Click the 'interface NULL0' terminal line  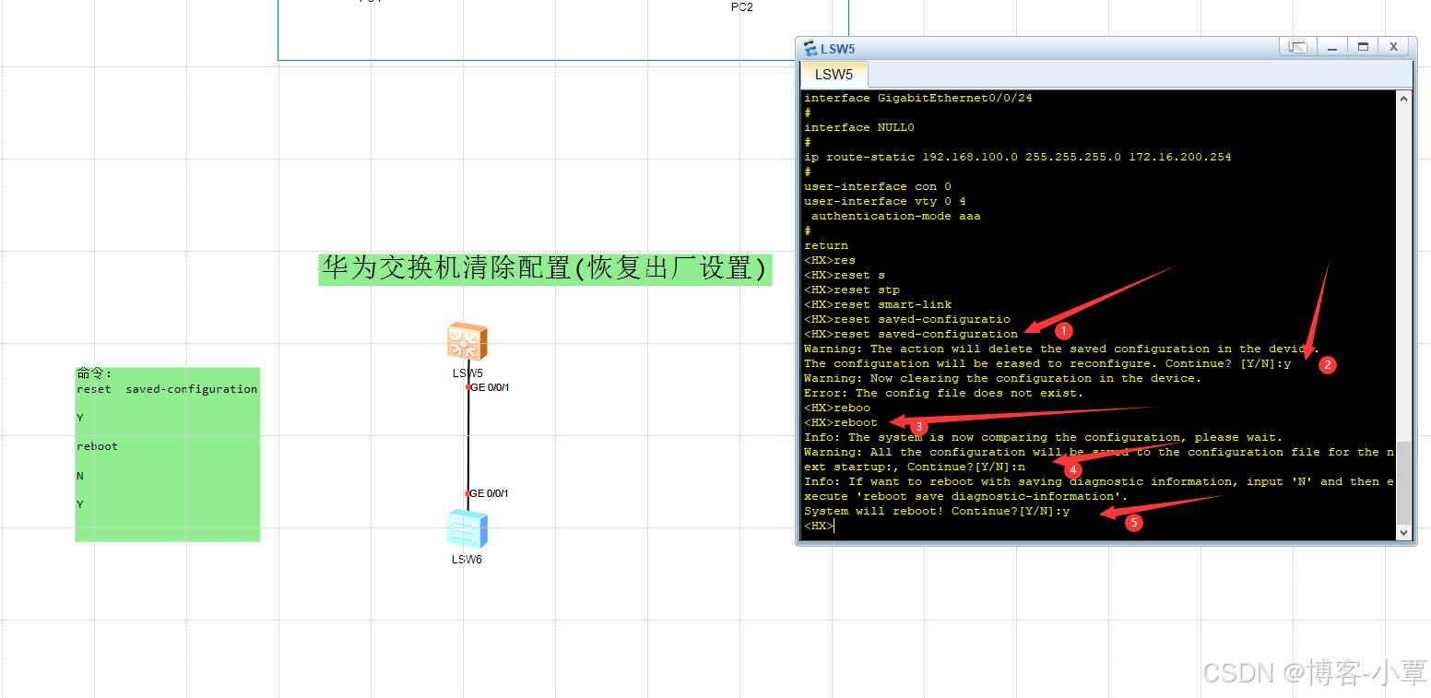pos(859,127)
